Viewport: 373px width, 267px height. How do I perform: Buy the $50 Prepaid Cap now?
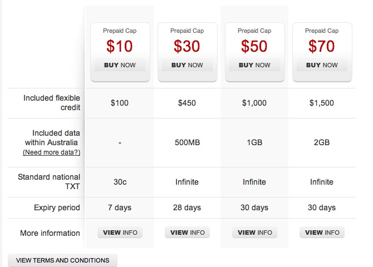254,65
